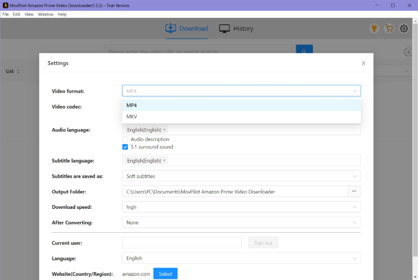
Task: Close the Settings dialog with X
Action: [363, 63]
